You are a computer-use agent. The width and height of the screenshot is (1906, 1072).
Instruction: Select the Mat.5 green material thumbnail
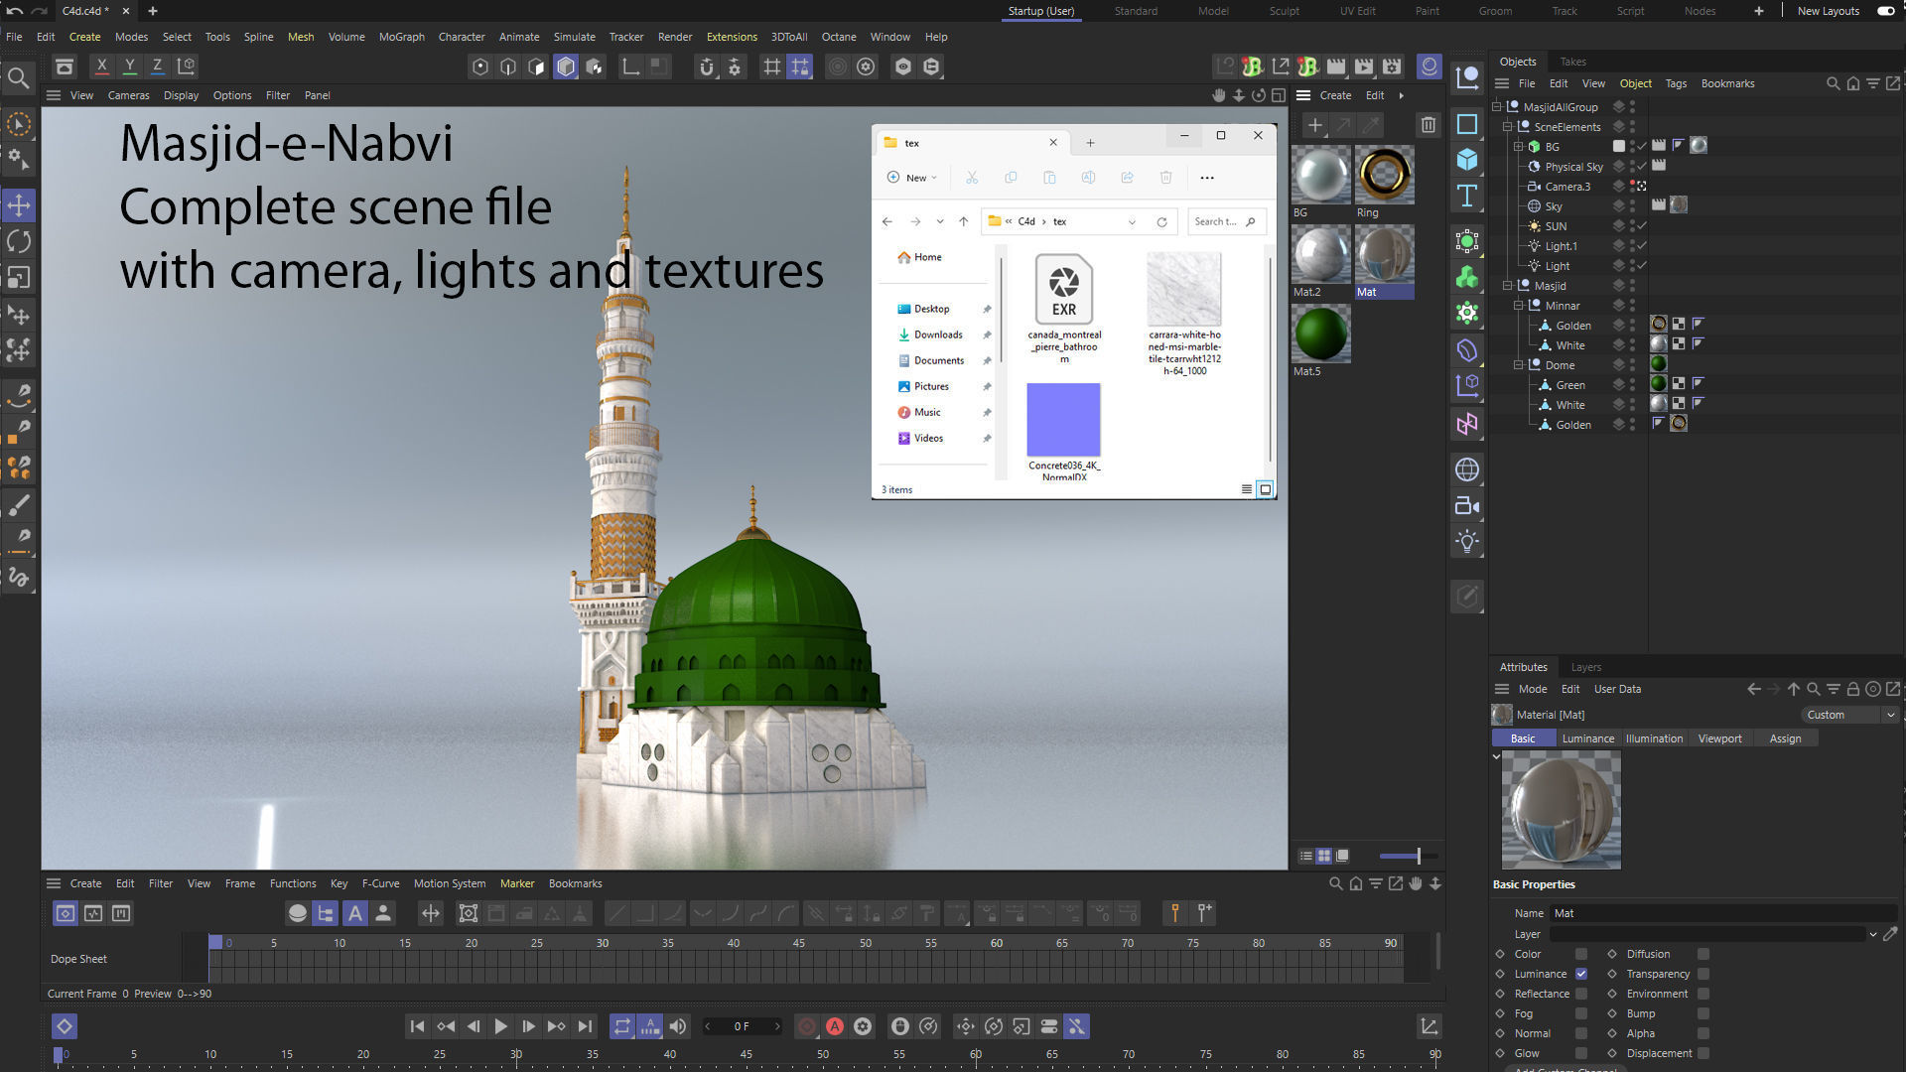point(1320,335)
